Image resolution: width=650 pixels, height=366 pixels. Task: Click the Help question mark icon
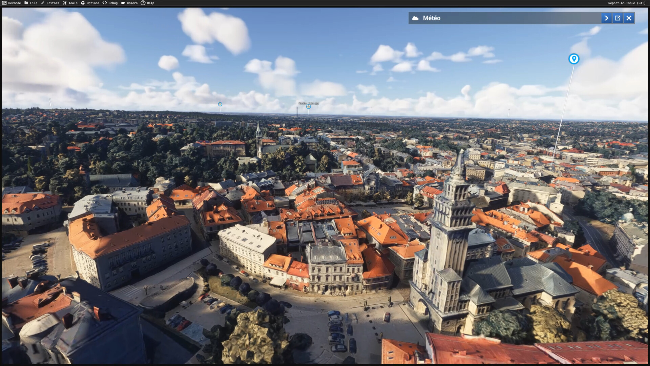(143, 3)
